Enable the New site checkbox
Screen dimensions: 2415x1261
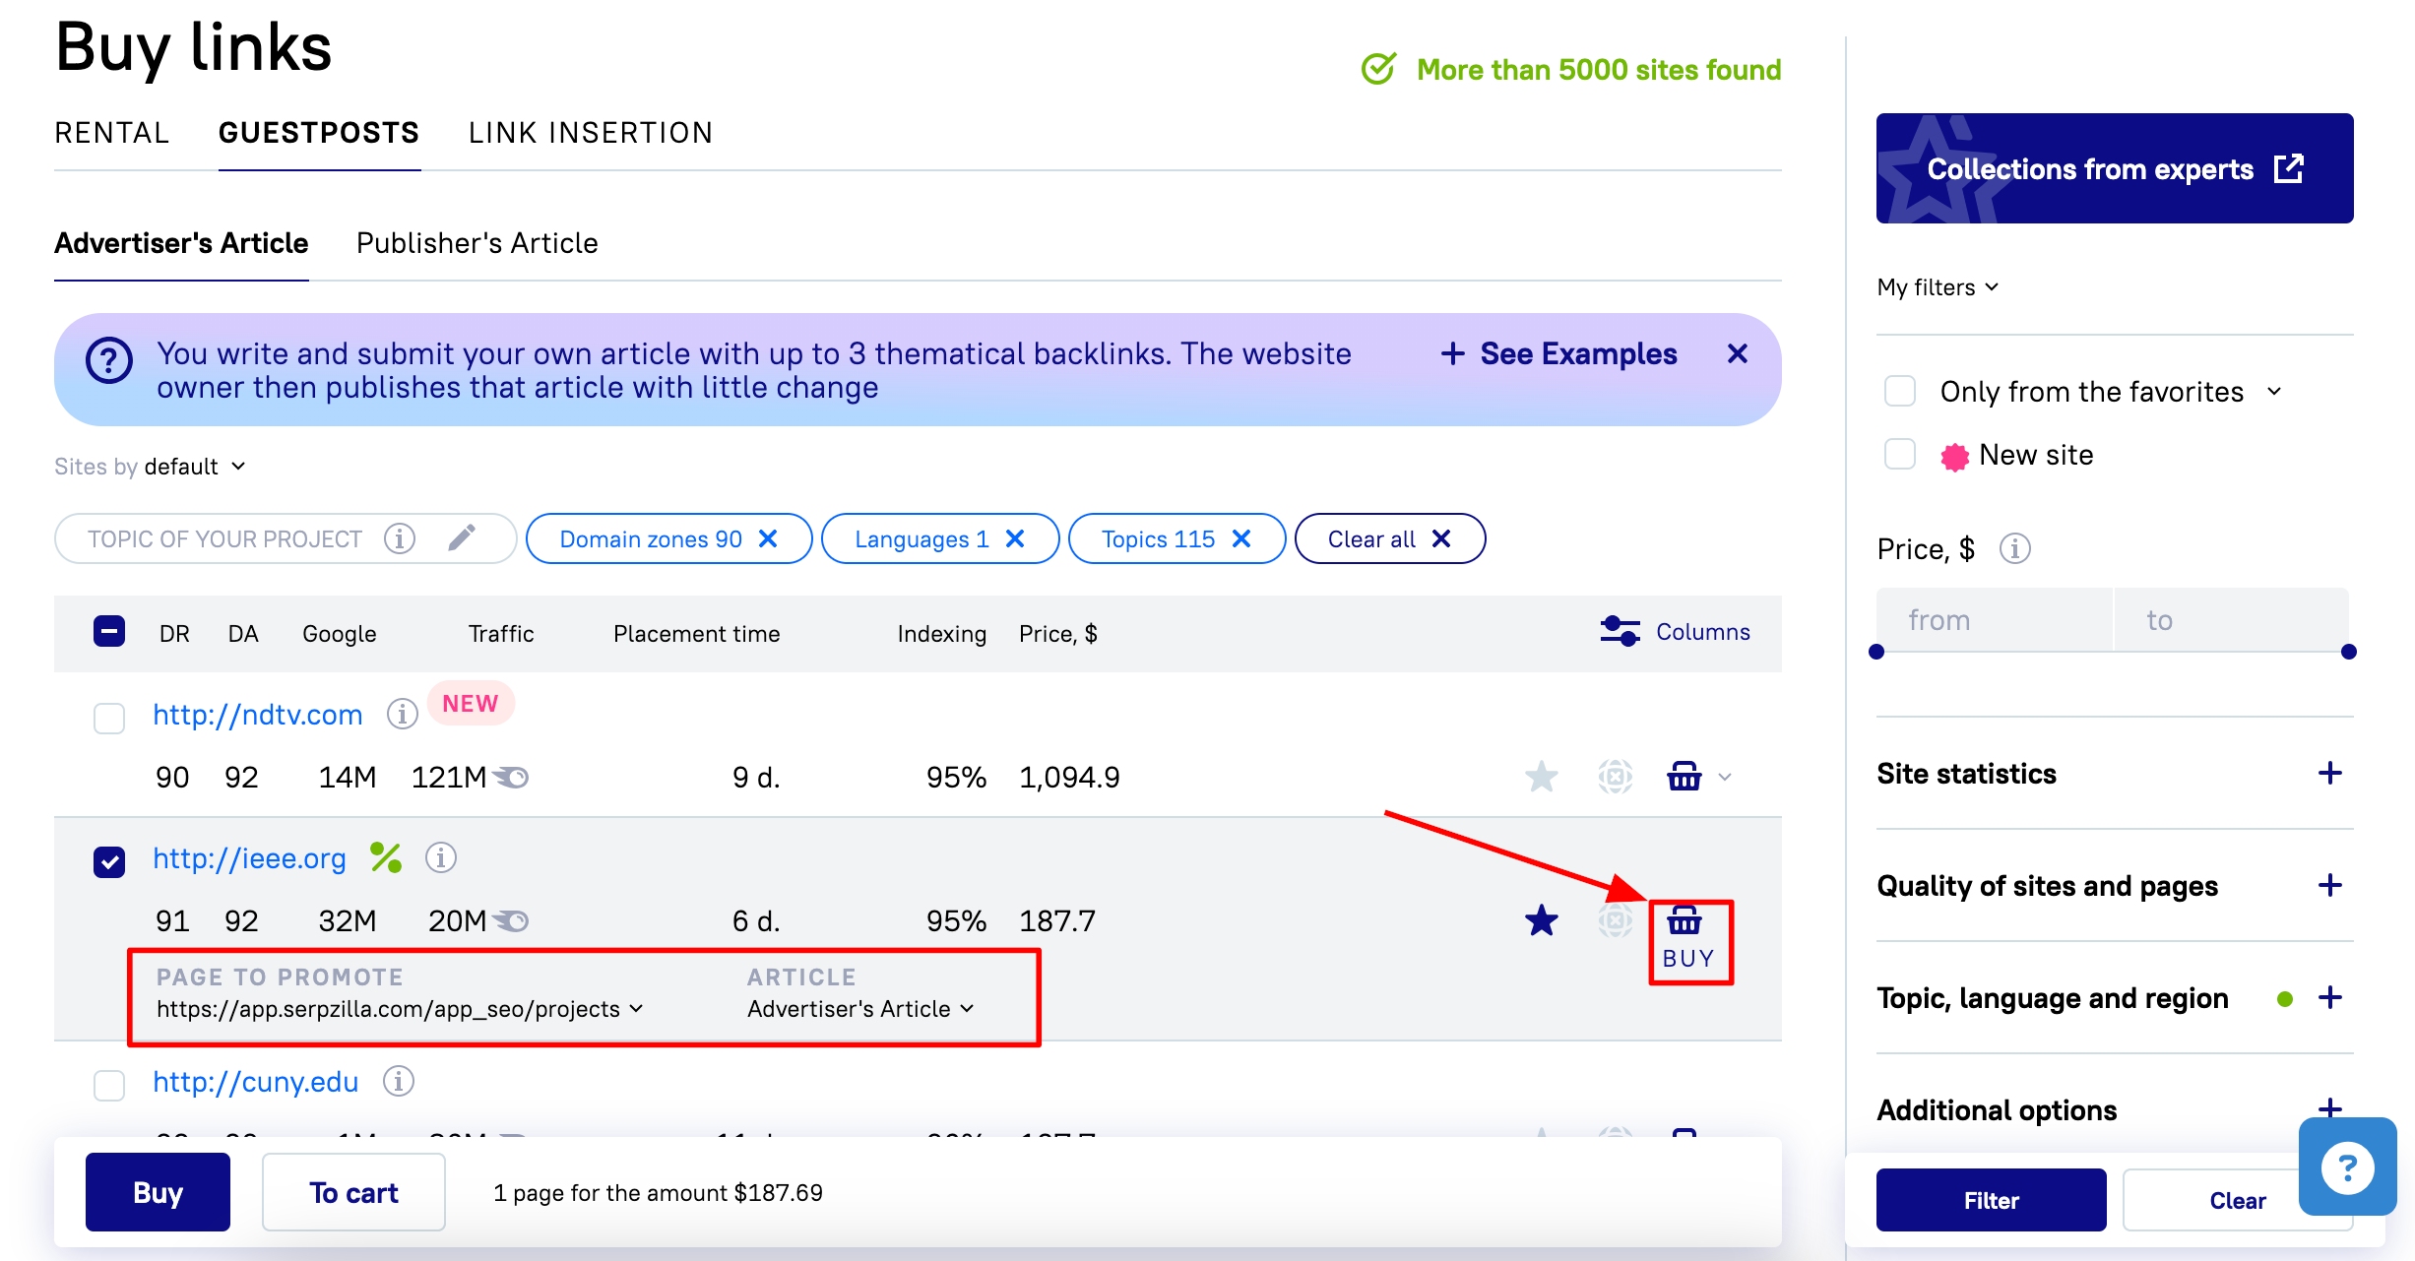coord(1900,455)
